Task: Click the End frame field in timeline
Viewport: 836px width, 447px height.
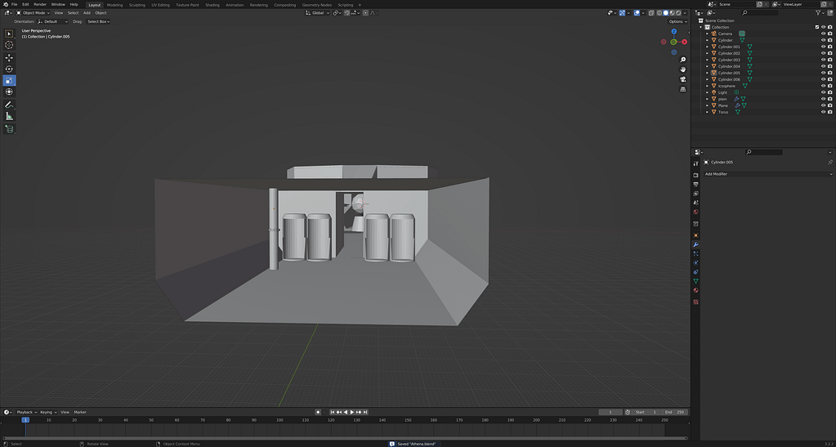Action: pyautogui.click(x=675, y=412)
